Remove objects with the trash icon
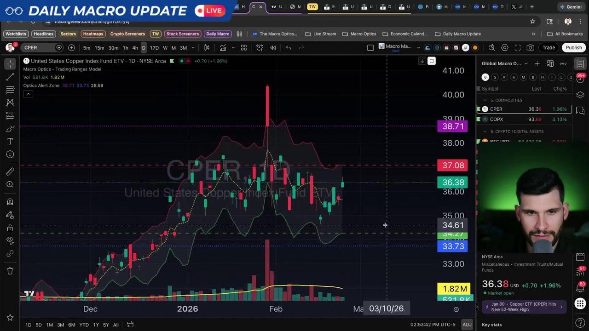Viewport: 589px width, 331px height. 10,271
